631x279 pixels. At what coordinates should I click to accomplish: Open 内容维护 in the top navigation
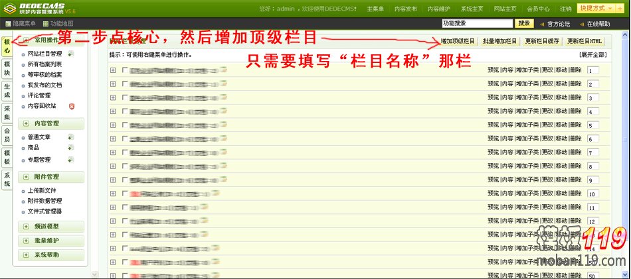438,9
